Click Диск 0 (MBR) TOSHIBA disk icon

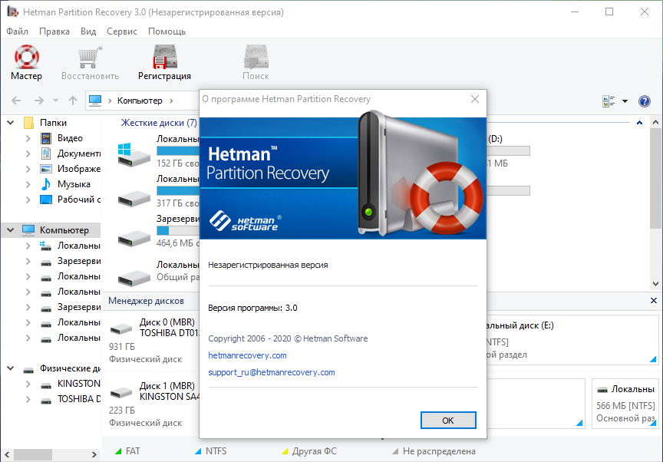[121, 328]
